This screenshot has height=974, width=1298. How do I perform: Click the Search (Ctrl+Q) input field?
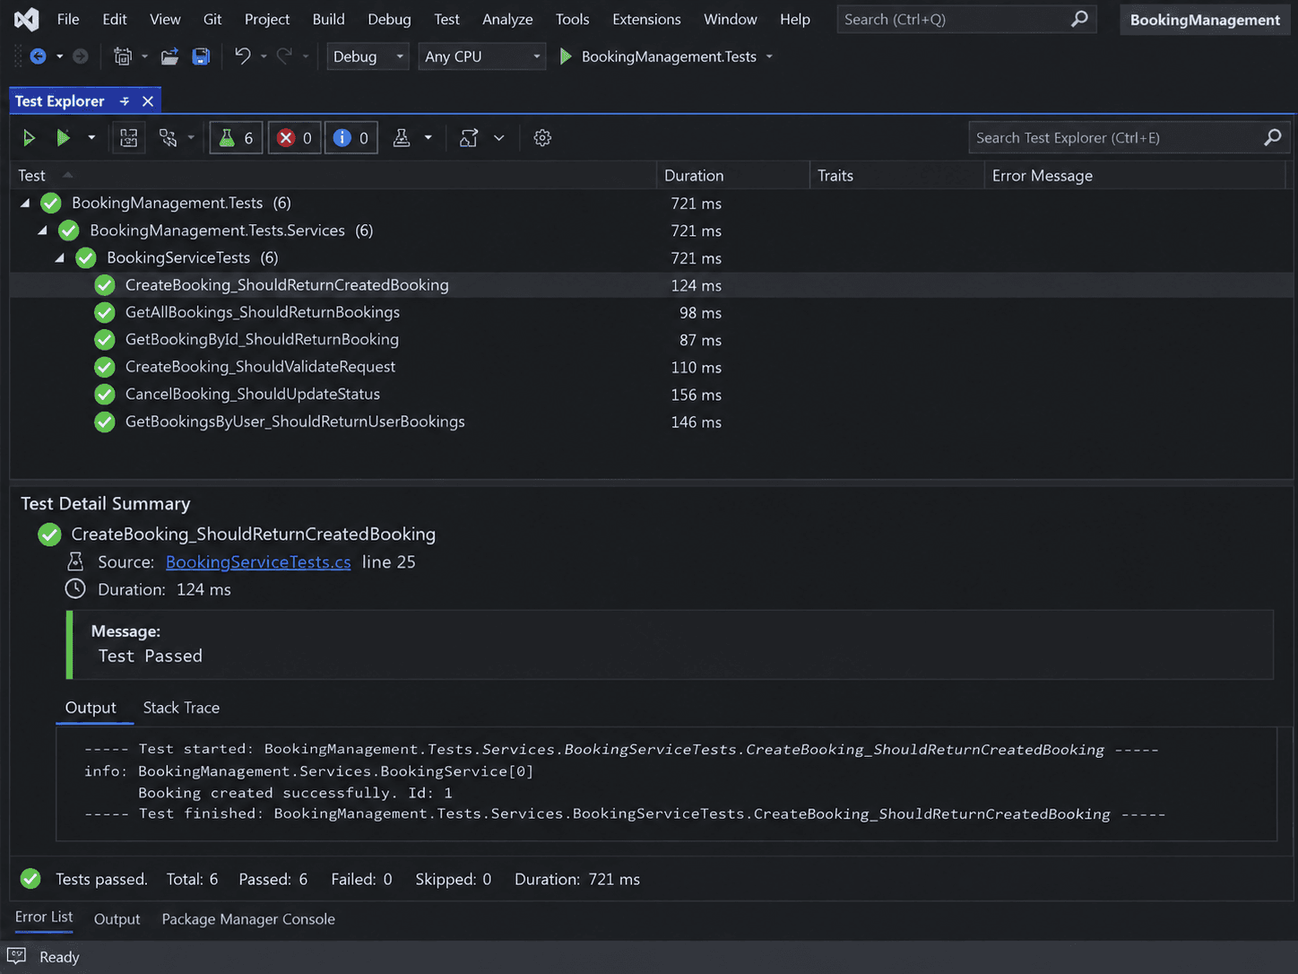coord(968,19)
